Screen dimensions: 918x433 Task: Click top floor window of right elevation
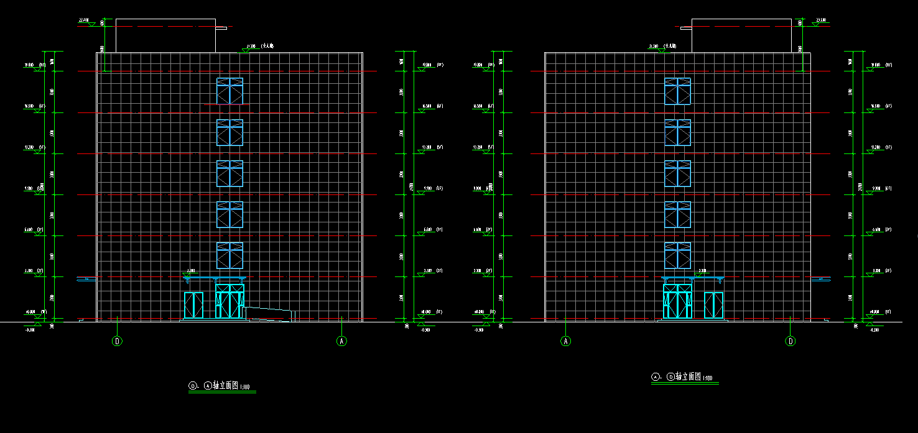(x=677, y=91)
